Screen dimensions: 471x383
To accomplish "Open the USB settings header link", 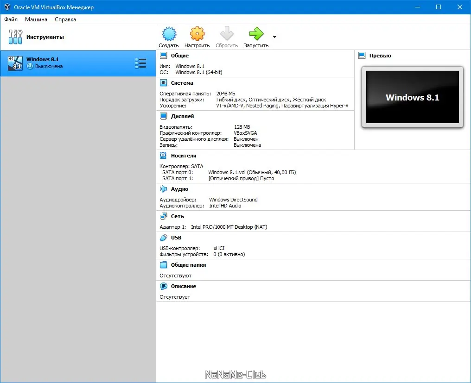I will pos(176,238).
